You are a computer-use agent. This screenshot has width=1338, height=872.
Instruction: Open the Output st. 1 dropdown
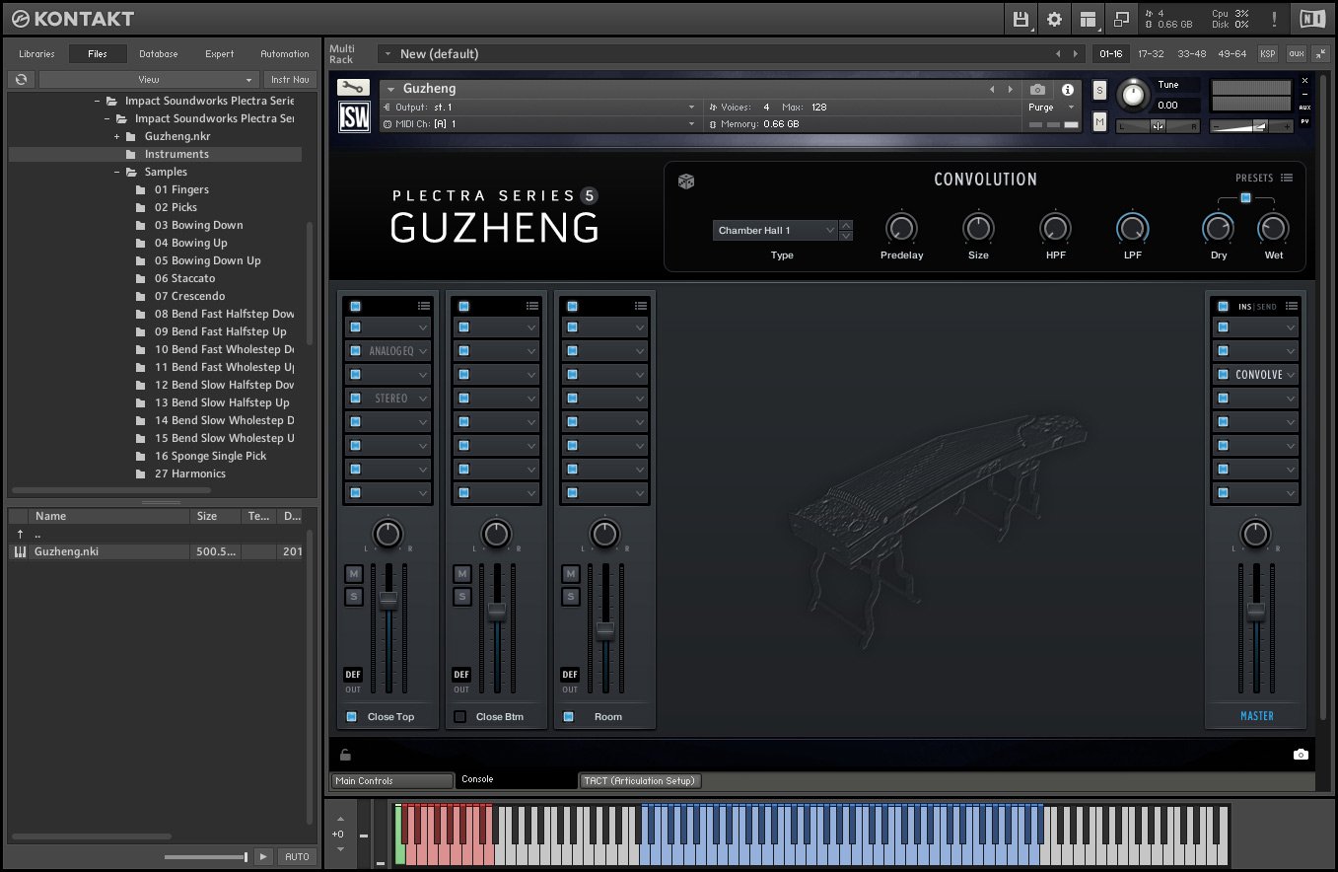538,107
